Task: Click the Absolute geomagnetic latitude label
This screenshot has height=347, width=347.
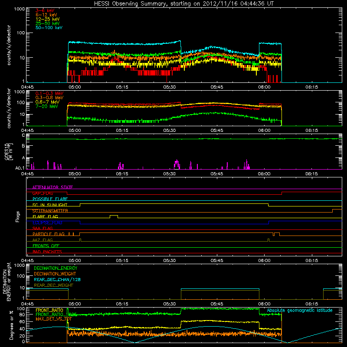Action: coord(300,310)
